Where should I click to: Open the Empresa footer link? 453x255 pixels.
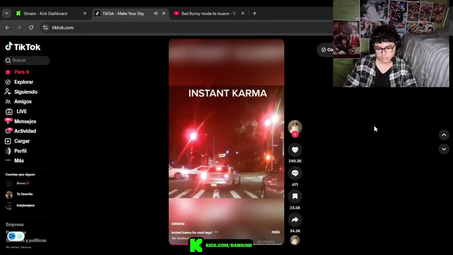(x=15, y=225)
